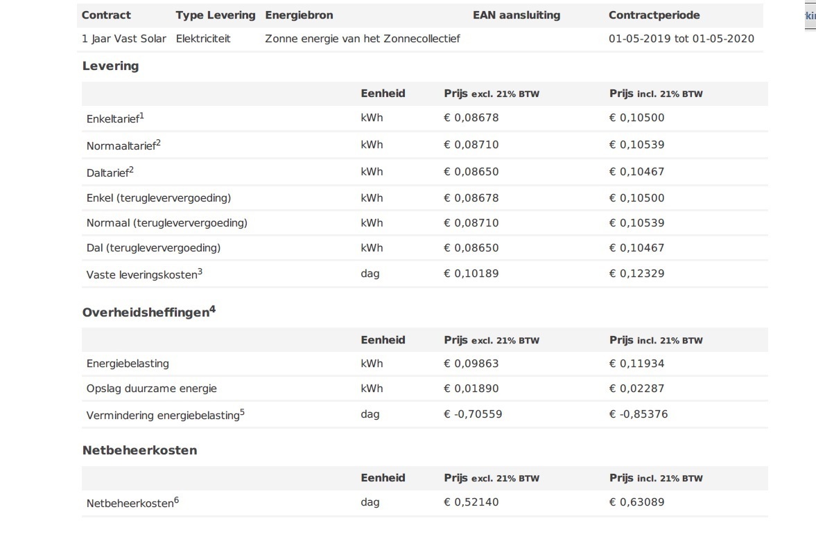This screenshot has height=550, width=816.
Task: Open footnote 3 beside Vaste leveringskosten
Action: pos(200,272)
